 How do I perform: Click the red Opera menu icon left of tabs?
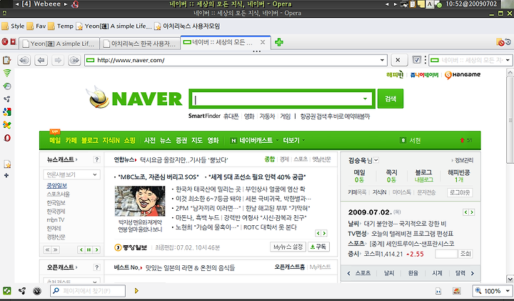(4, 42)
